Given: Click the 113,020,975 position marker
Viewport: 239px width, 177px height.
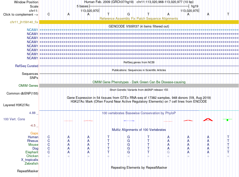Looking at the screenshot, I should coord(189,11).
